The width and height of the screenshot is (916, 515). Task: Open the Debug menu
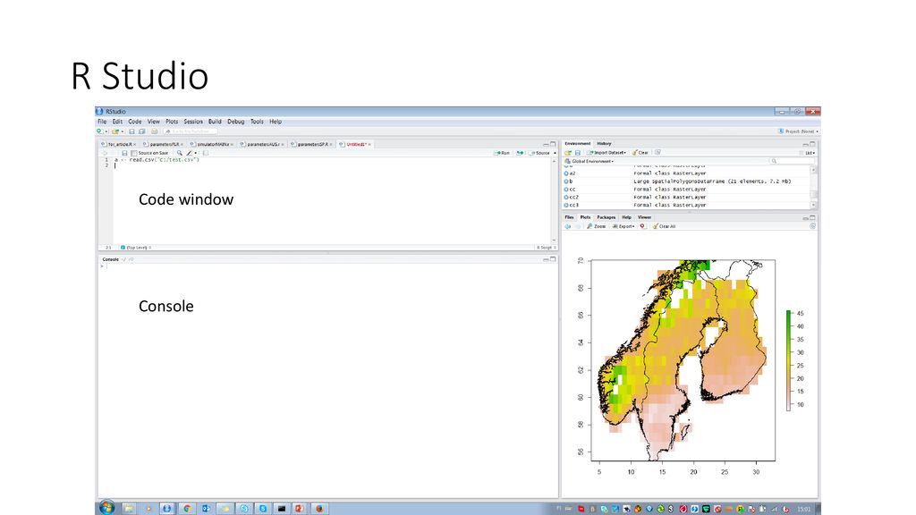tap(236, 122)
